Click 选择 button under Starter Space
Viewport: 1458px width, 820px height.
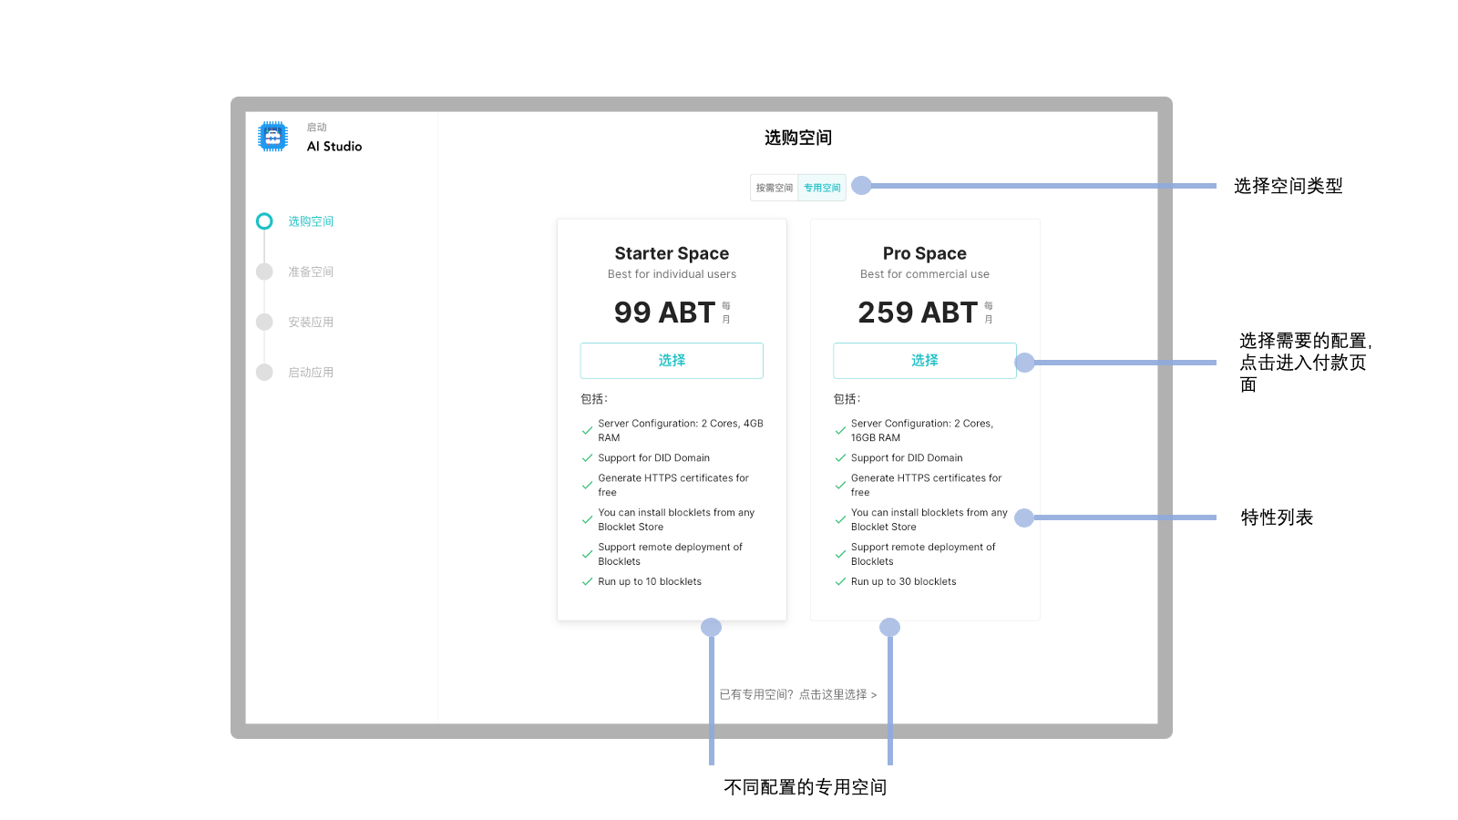pyautogui.click(x=672, y=361)
